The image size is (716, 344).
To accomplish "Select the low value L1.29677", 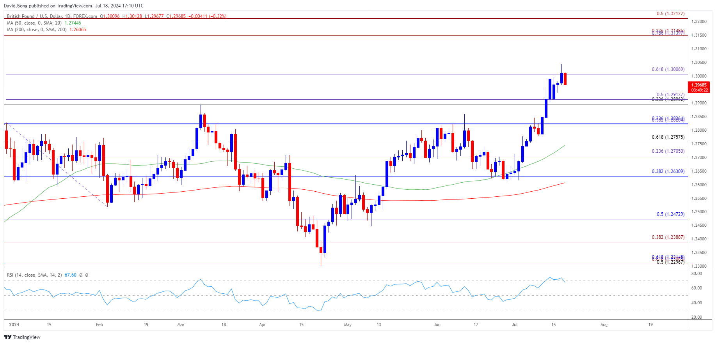I will tap(154, 16).
